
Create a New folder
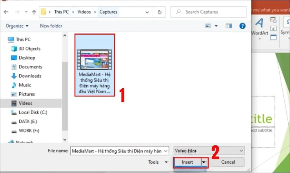coord(51,26)
